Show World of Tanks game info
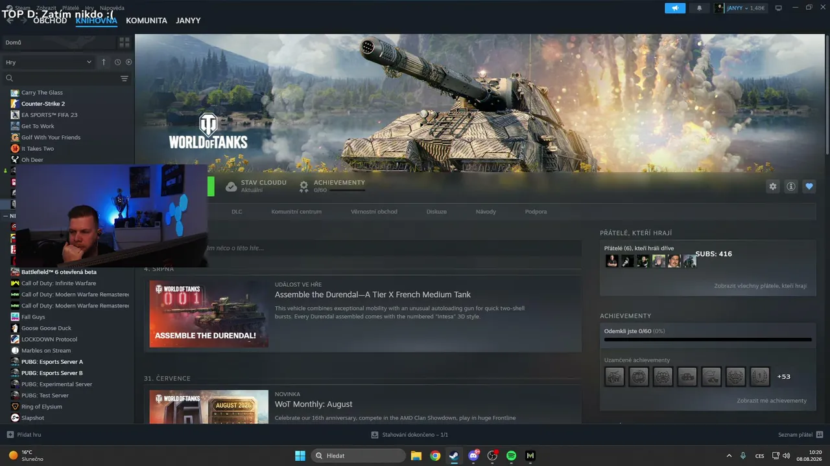The height and width of the screenshot is (466, 830). [x=791, y=186]
